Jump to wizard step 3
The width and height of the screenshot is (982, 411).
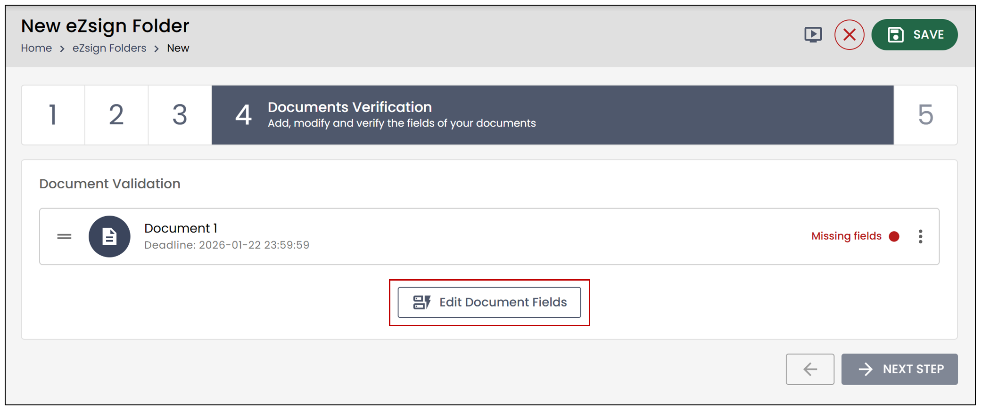(180, 115)
